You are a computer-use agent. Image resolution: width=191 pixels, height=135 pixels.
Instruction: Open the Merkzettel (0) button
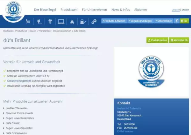click(179, 40)
